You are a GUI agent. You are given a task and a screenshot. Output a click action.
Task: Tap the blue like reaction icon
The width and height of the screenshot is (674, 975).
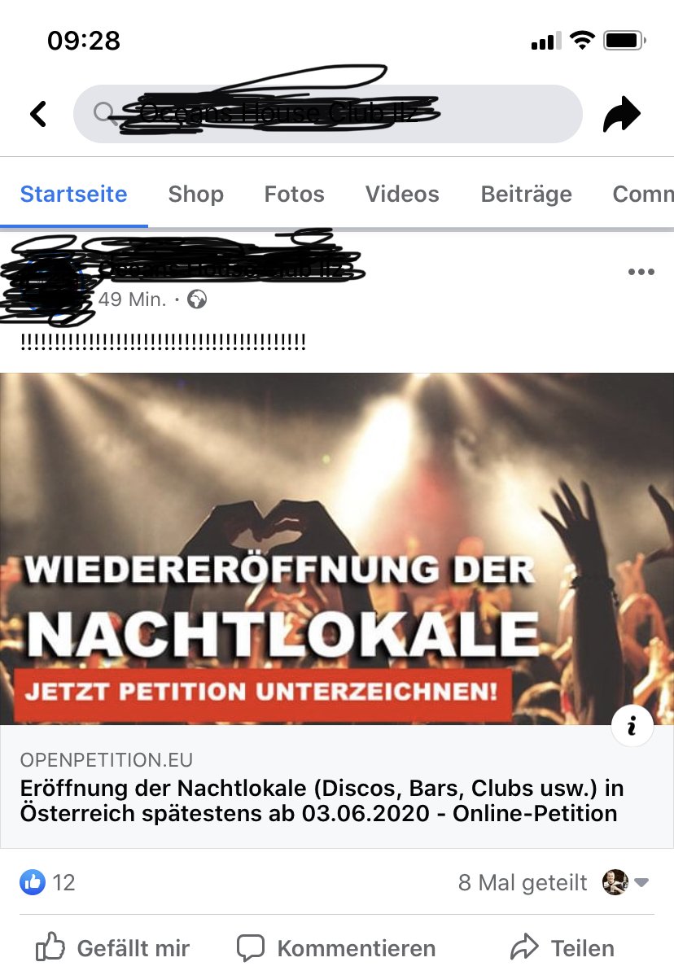[x=33, y=881]
